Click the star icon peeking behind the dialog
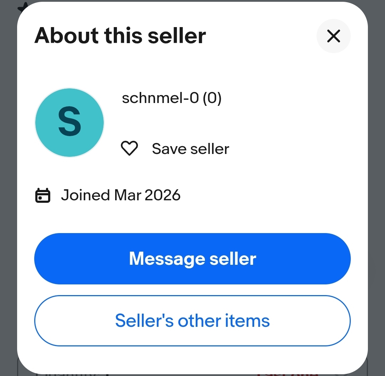Screen dimensions: 385x376 click(22, 6)
